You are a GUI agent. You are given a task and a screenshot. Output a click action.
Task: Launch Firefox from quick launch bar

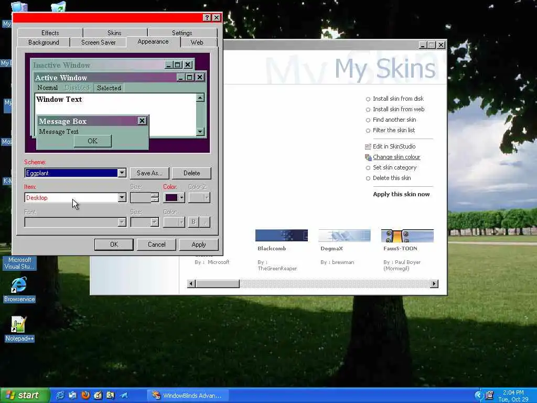click(85, 395)
